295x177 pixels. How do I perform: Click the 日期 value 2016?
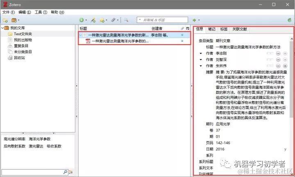pos(220,149)
